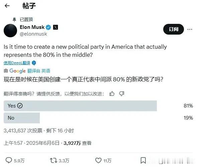The image size is (198, 168).
Task: Click the DeepL logo icon
Action: [x=34, y=63]
